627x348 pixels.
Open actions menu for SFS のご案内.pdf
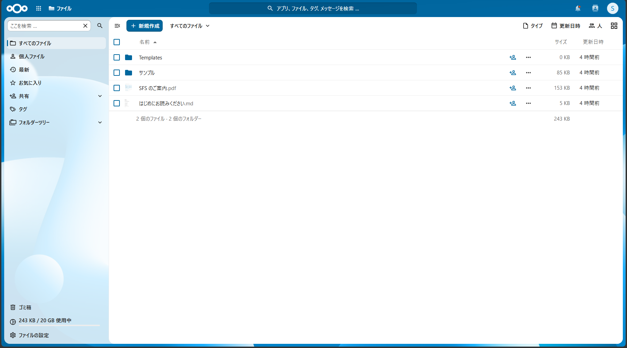(x=528, y=88)
